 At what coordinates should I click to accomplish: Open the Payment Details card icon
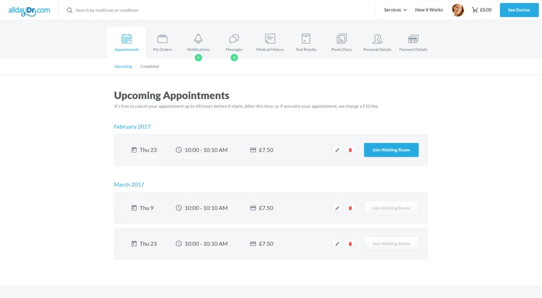point(413,39)
